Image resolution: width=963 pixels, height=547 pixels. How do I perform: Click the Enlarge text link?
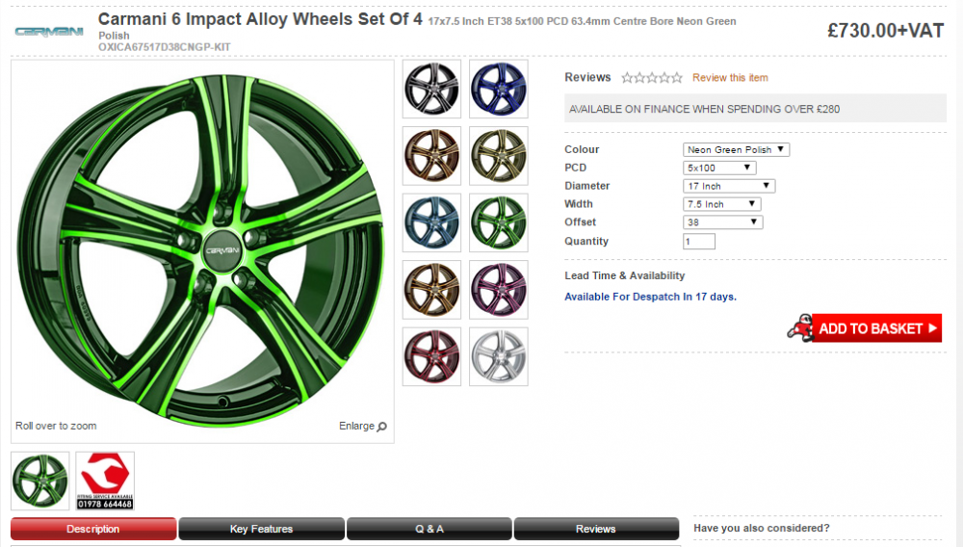[356, 426]
